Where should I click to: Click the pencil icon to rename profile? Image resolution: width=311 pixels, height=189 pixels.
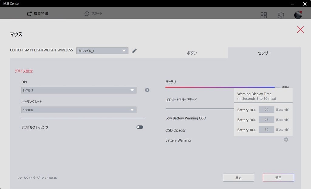tap(134, 51)
